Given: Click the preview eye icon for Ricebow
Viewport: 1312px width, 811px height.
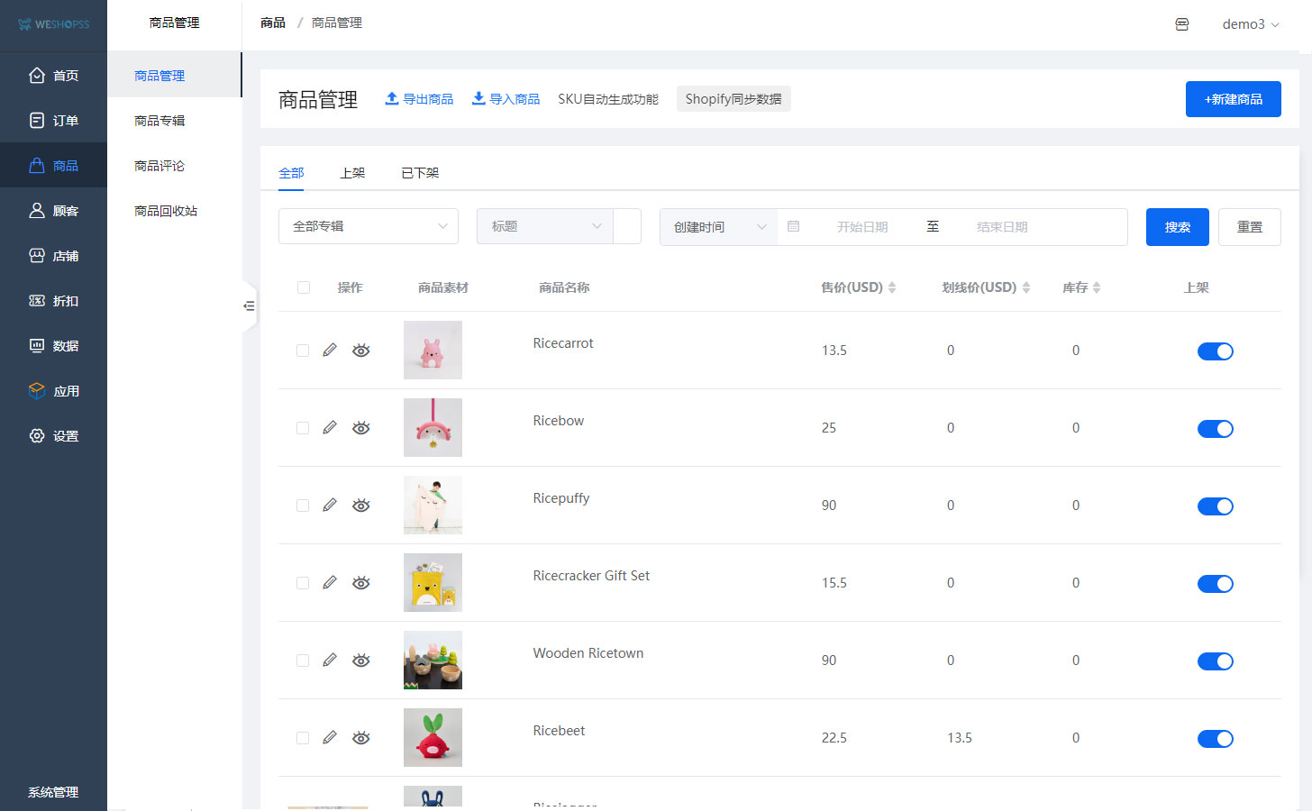Looking at the screenshot, I should coord(361,428).
